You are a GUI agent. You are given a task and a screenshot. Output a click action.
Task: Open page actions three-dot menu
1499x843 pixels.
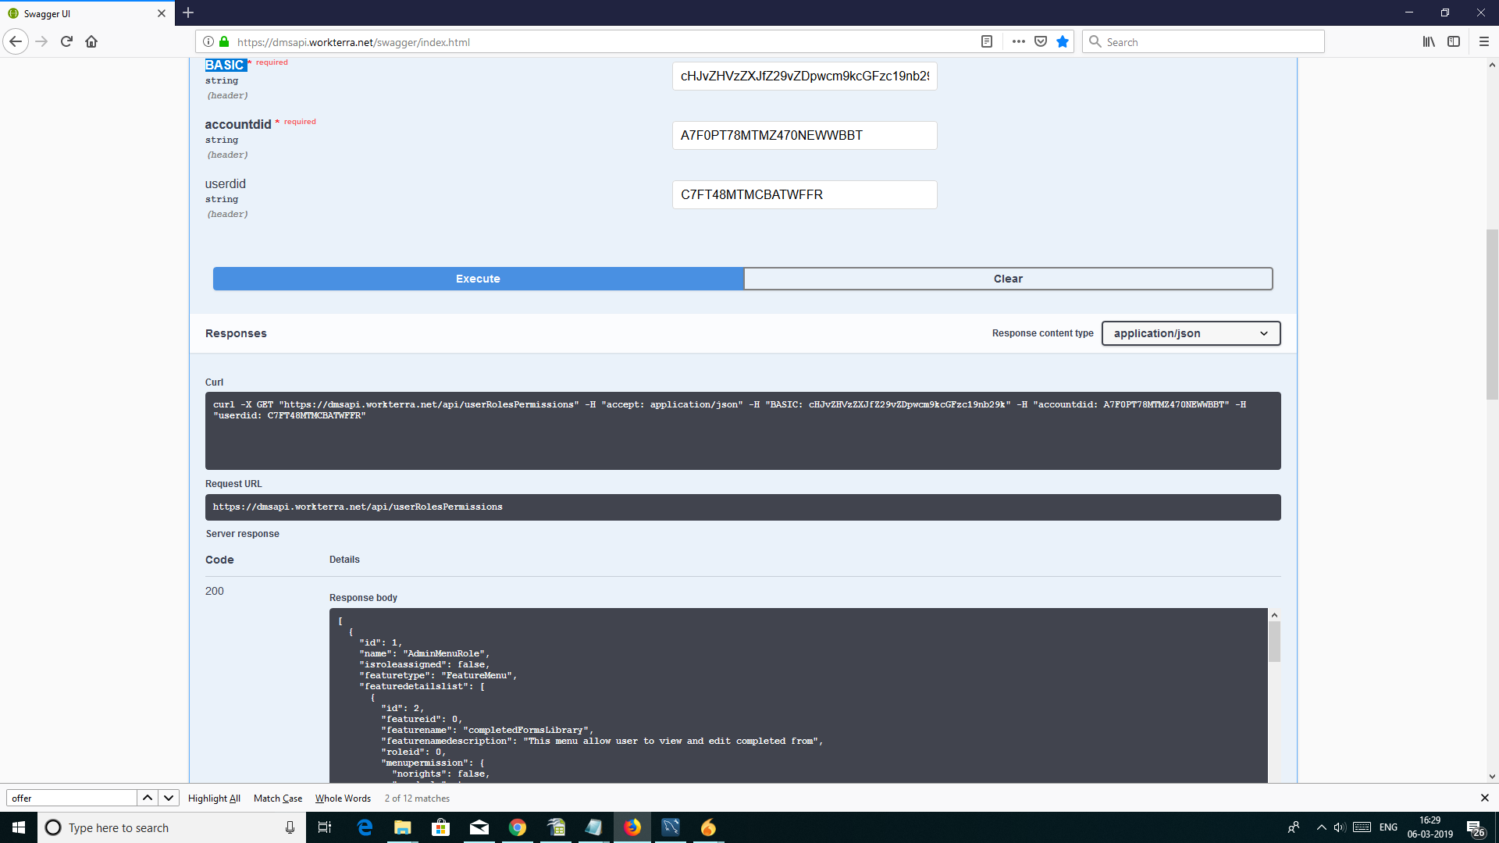[x=1018, y=41]
